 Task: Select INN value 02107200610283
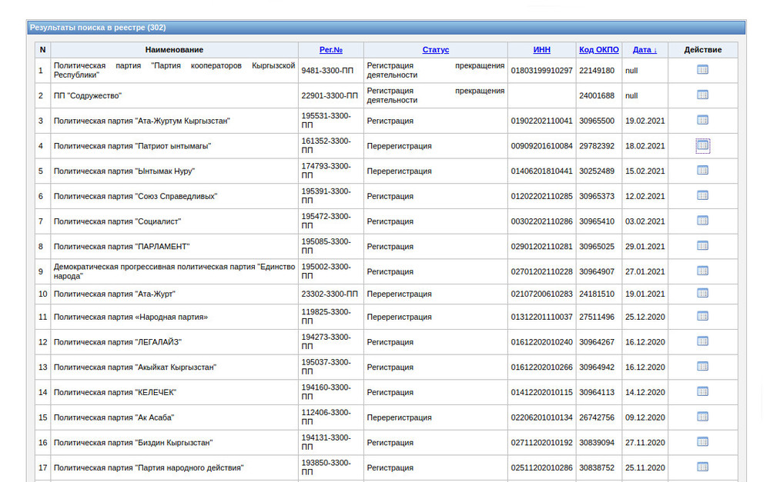point(541,294)
